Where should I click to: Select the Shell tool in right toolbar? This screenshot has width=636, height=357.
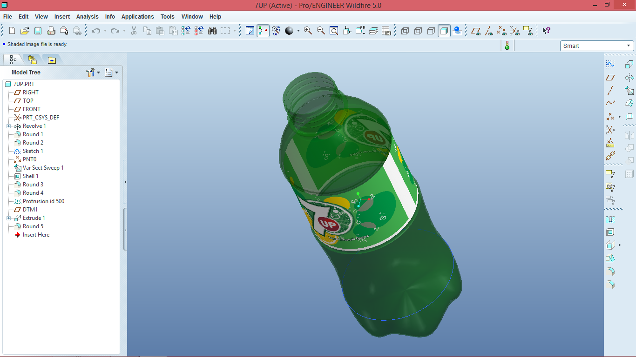pos(610,232)
